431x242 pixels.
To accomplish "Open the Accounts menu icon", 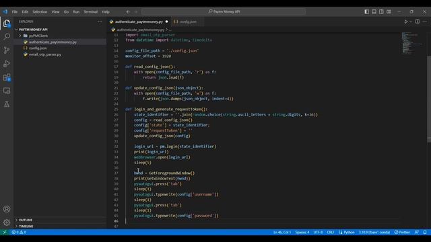I will click(7, 209).
